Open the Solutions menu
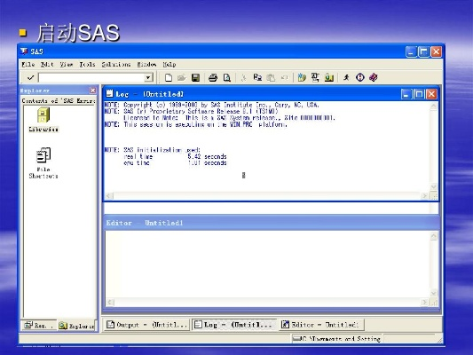This screenshot has width=473, height=355. pos(116,64)
